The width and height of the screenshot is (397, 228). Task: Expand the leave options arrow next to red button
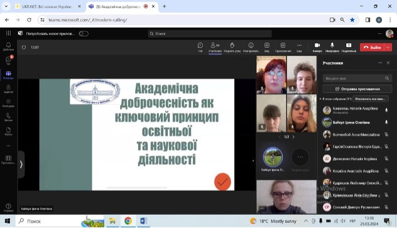[x=388, y=47]
